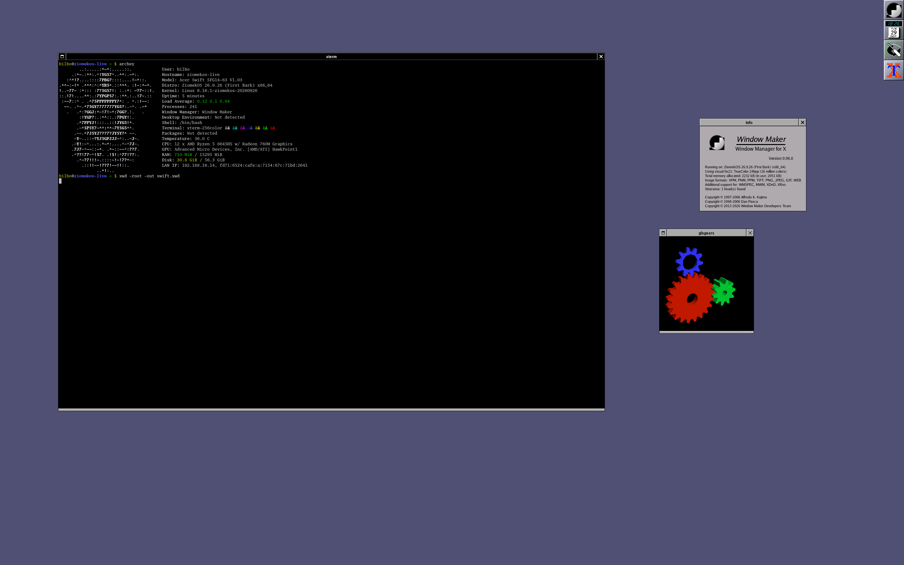Screen dimensions: 904x565
Task: Close the Info window
Action: (802, 122)
